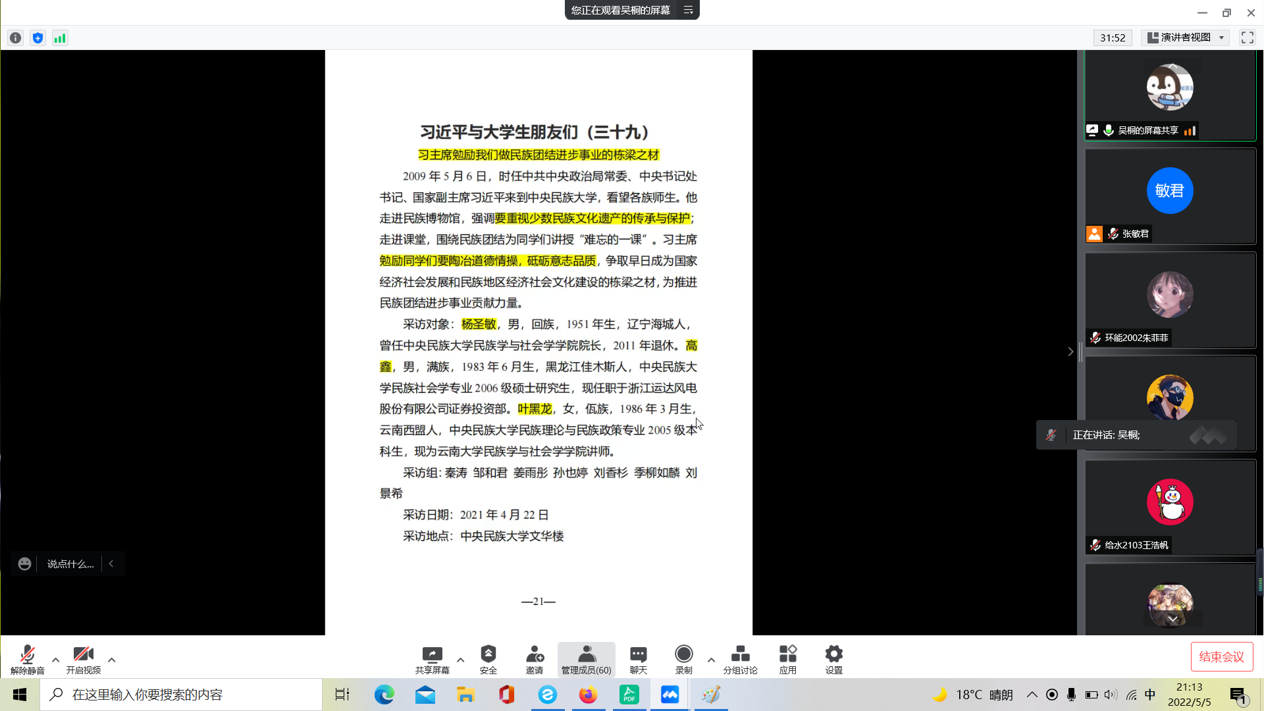This screenshot has width=1264, height=711.
Task: Click the 结束会议 end meeting button
Action: point(1221,656)
